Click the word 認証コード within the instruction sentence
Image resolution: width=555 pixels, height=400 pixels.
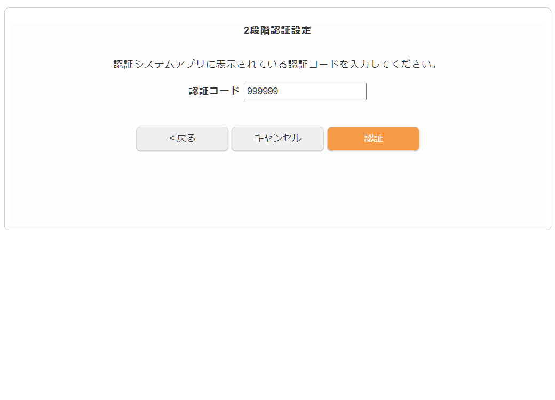pyautogui.click(x=313, y=64)
